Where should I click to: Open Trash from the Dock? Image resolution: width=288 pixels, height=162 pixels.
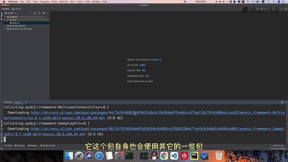(219, 156)
